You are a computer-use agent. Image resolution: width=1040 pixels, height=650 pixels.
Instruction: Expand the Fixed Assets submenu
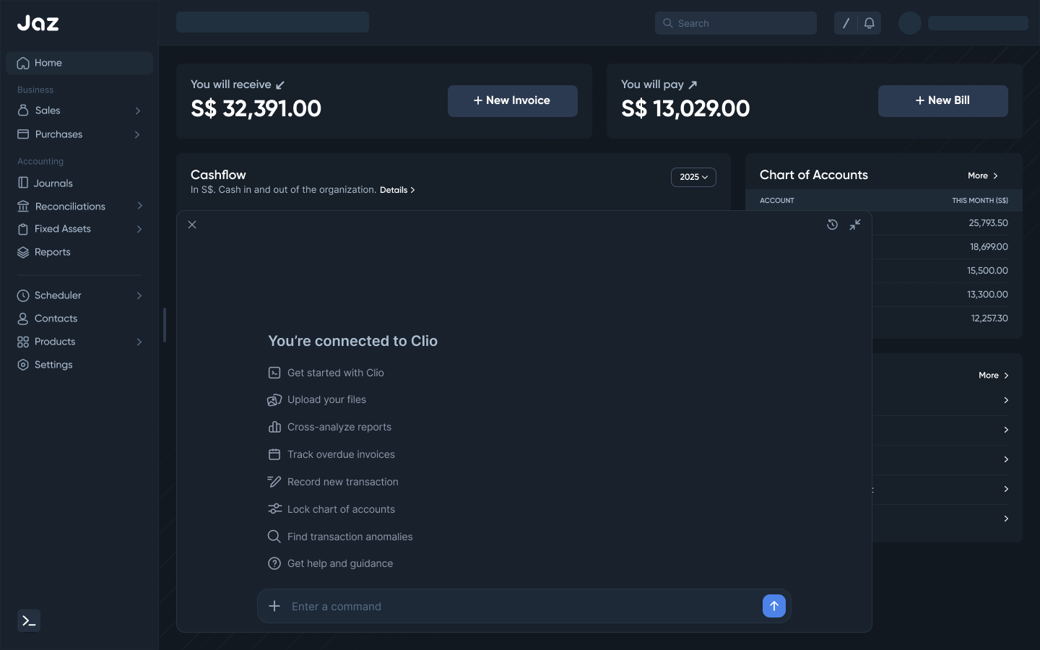pyautogui.click(x=139, y=229)
